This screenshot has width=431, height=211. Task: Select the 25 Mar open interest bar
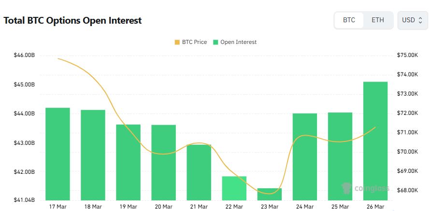click(x=340, y=156)
